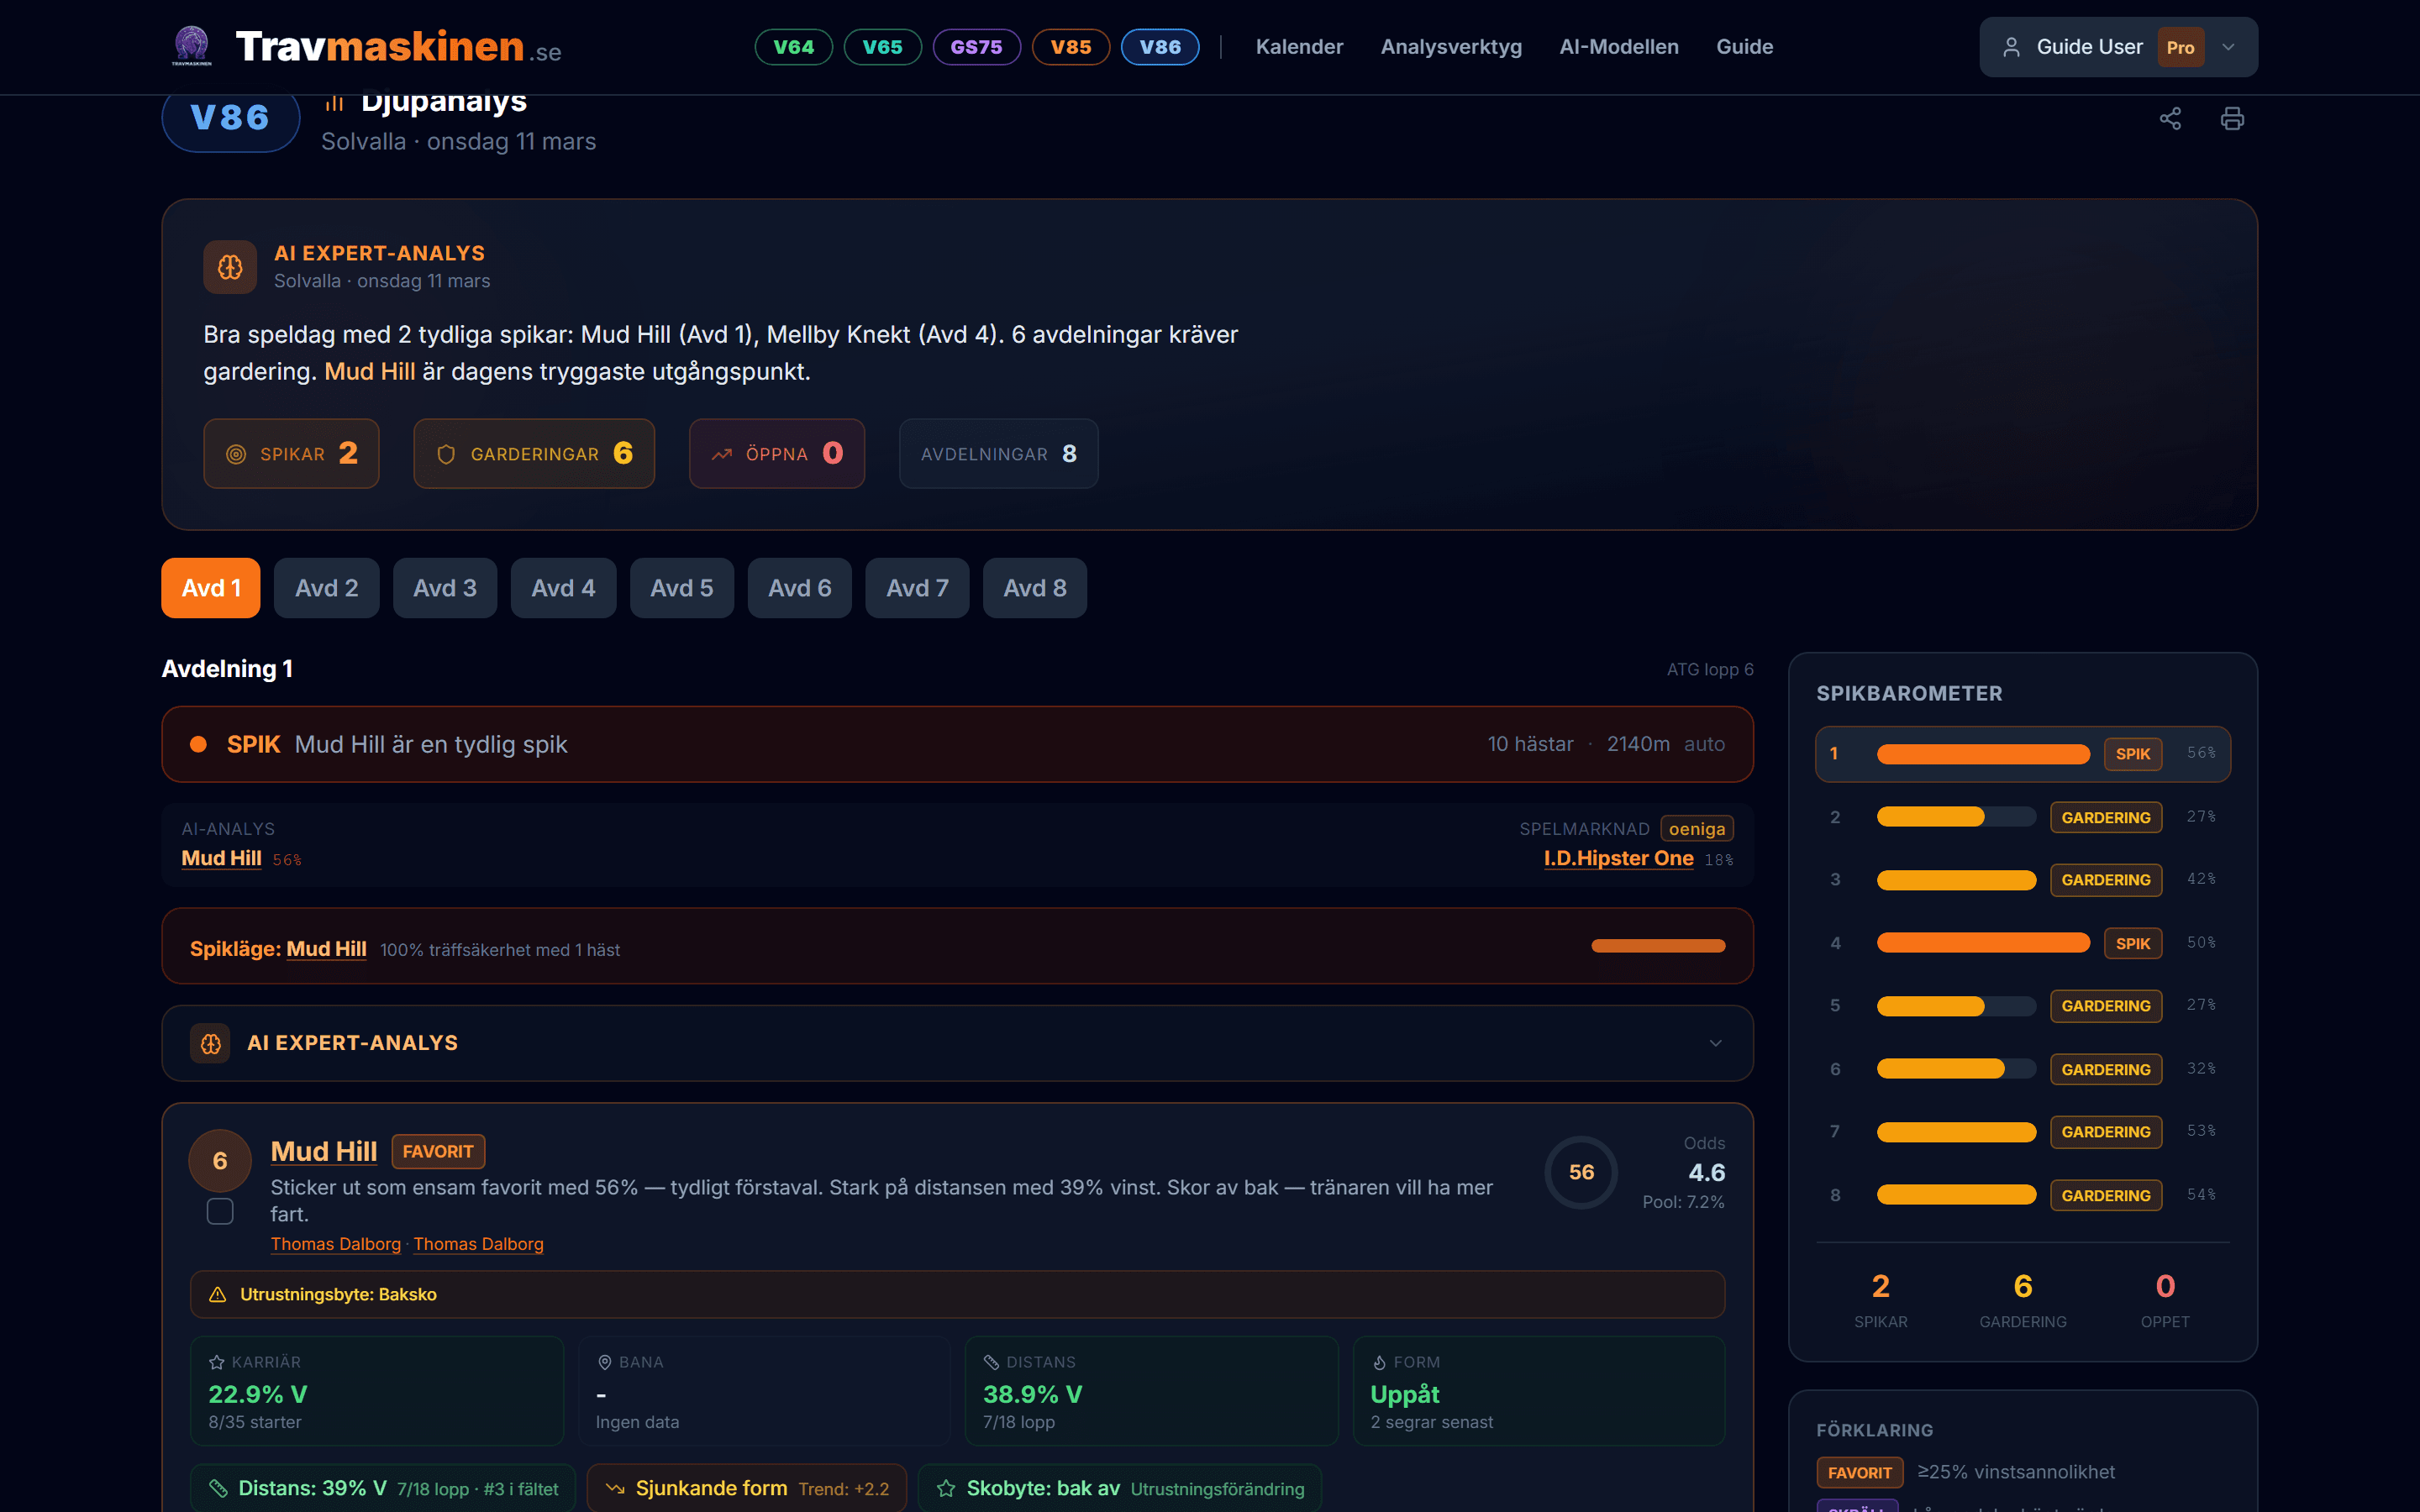This screenshot has height=1512, width=2420.
Task: Select race 4 row in Spikbarometer
Action: click(2022, 943)
